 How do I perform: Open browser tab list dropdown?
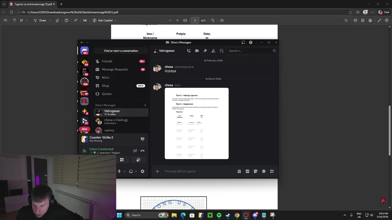tap(4, 4)
